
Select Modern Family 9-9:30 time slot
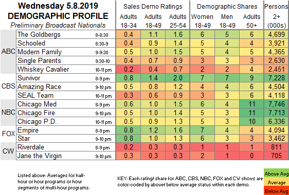click(x=102, y=53)
